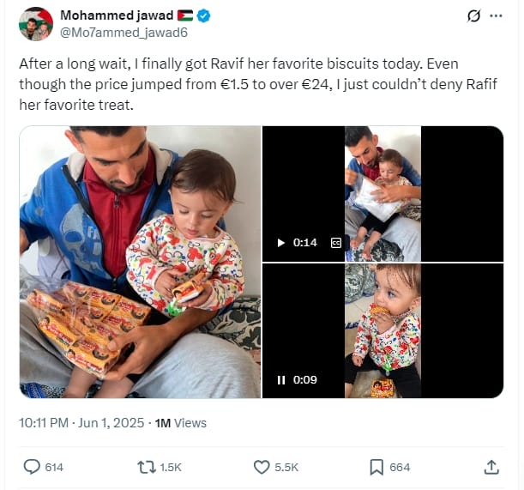View the 1M Views analytics

pos(180,423)
